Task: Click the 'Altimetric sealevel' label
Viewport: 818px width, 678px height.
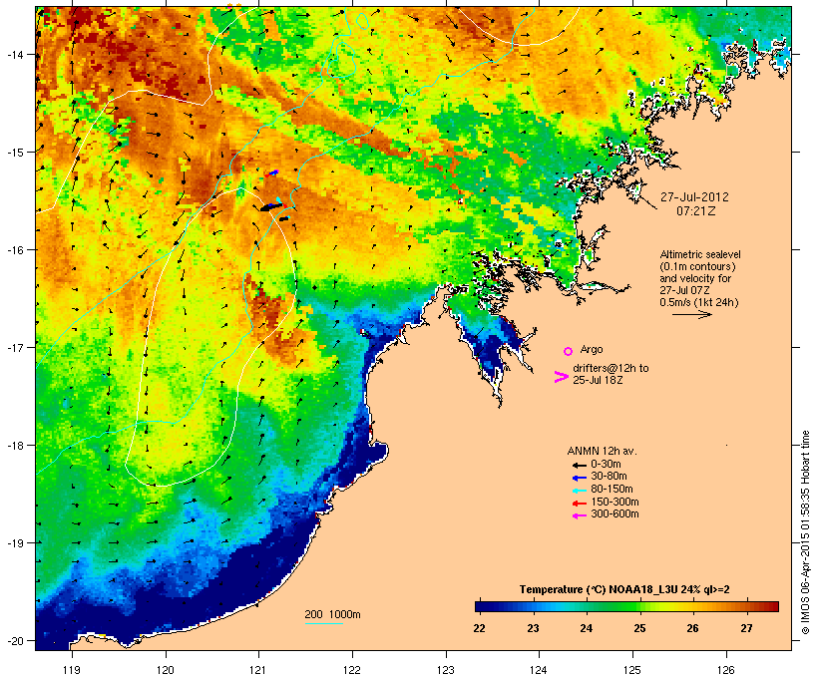Action: (x=700, y=254)
